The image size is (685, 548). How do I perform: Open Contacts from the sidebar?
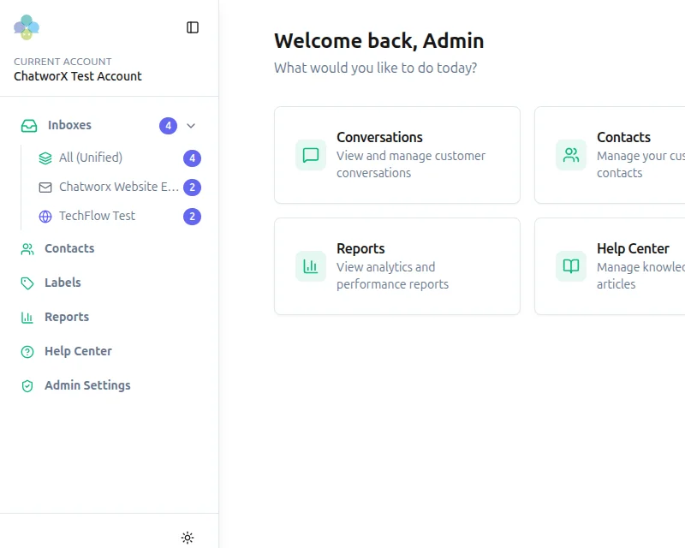(x=110, y=248)
